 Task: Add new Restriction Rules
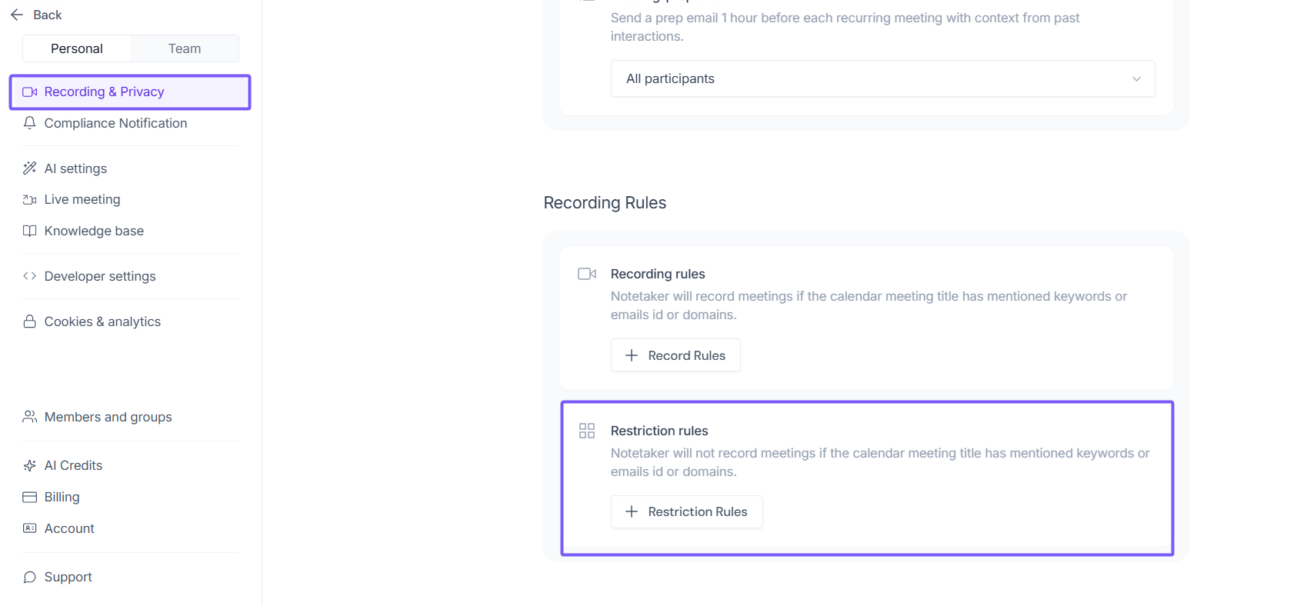point(686,511)
